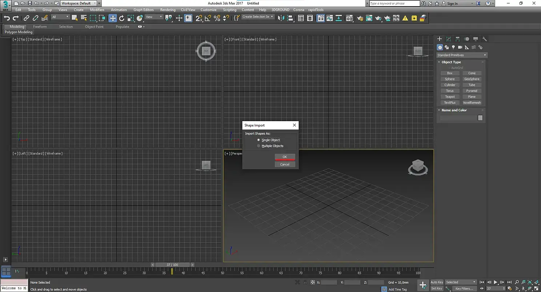Viewport: 541px width, 292px height.
Task: Click the Play Animation button
Action: [x=495, y=282]
